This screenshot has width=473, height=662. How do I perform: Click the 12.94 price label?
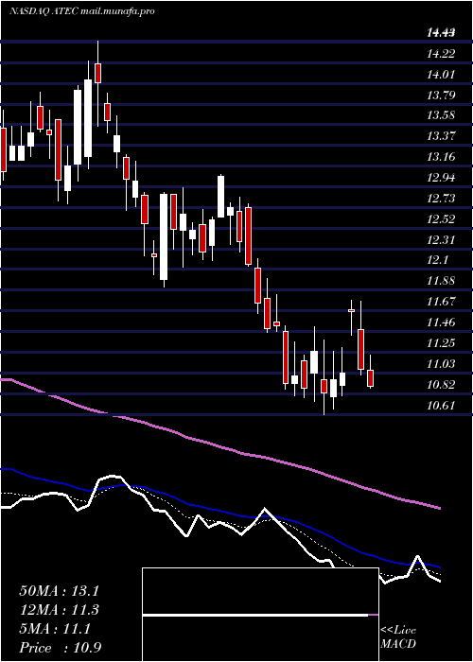(x=441, y=178)
